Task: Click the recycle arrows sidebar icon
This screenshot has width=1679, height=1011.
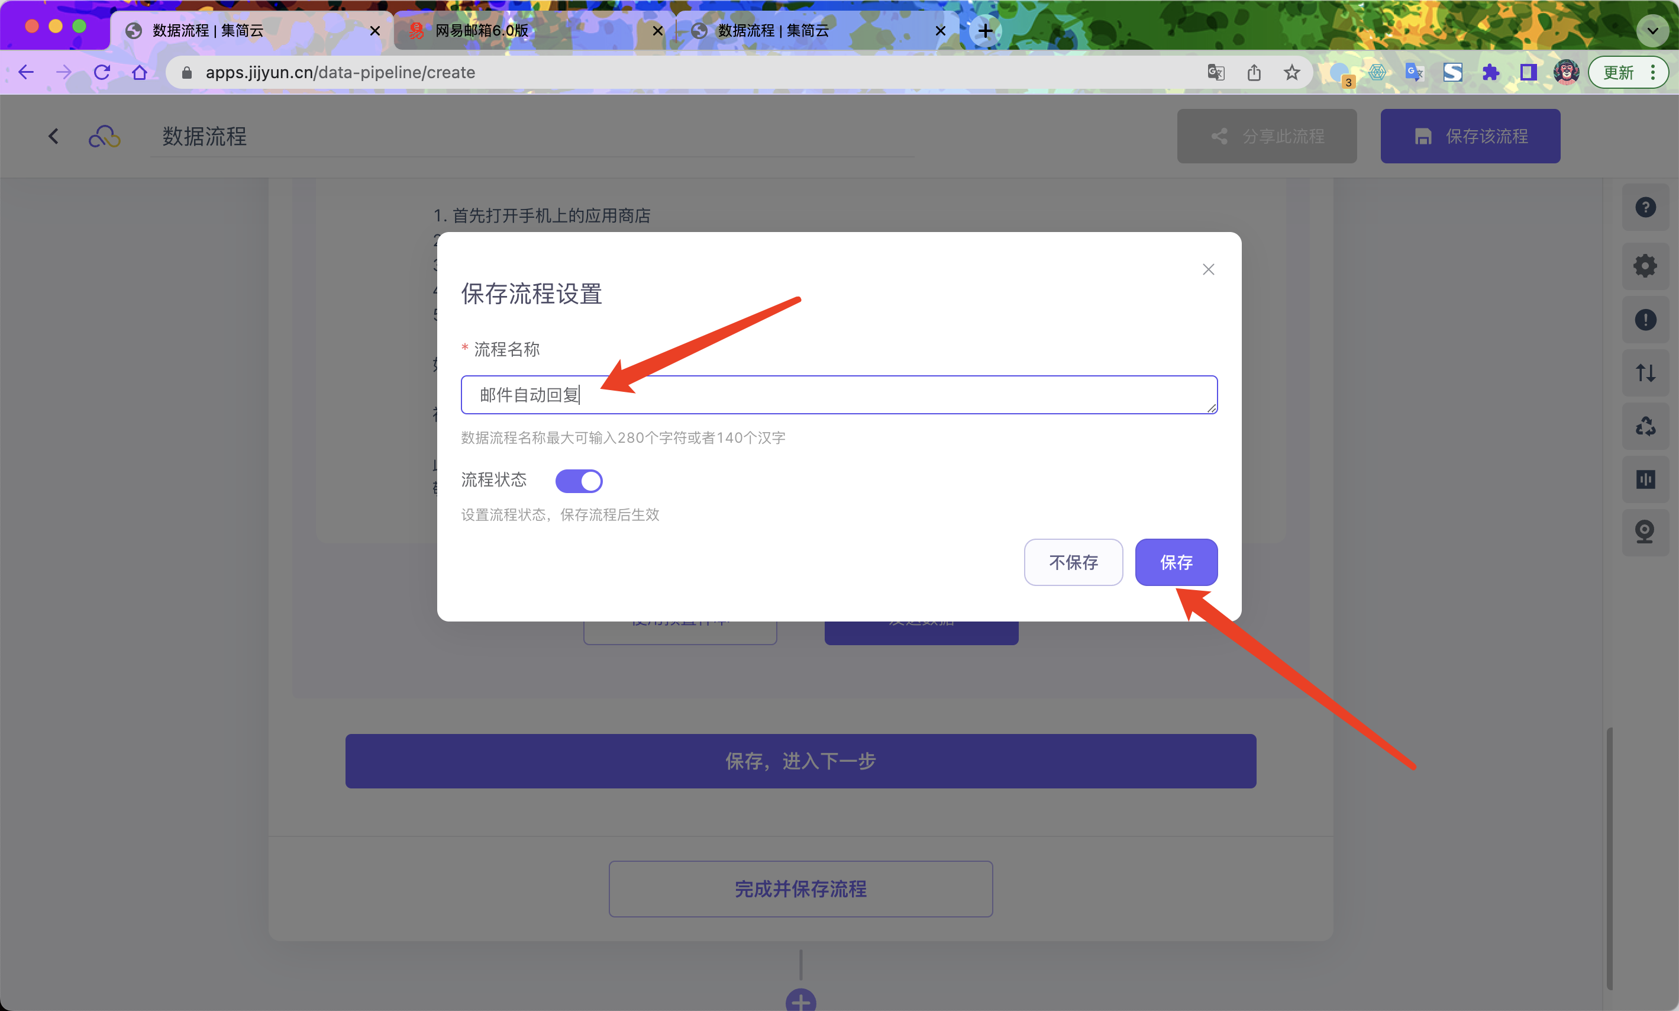Action: (1645, 426)
